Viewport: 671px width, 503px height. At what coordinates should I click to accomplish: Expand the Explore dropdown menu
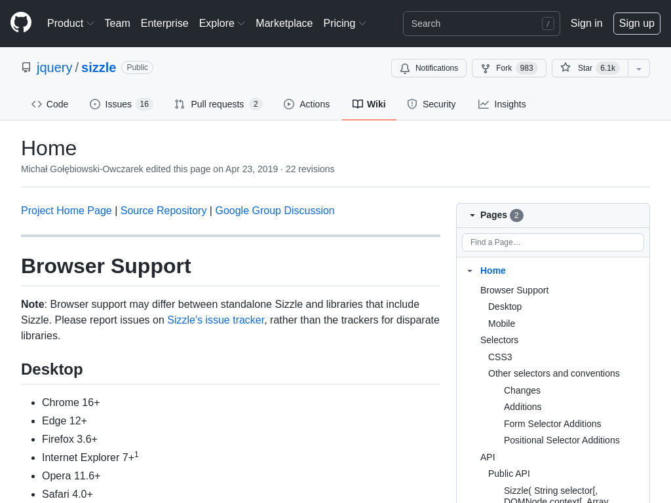pos(221,24)
